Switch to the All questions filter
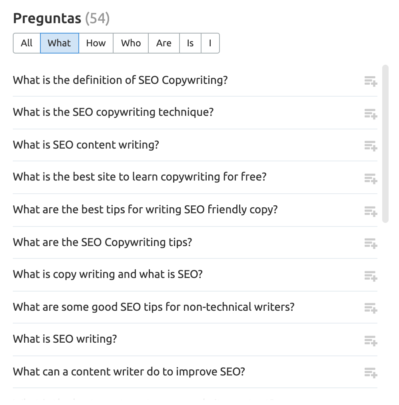 (26, 43)
